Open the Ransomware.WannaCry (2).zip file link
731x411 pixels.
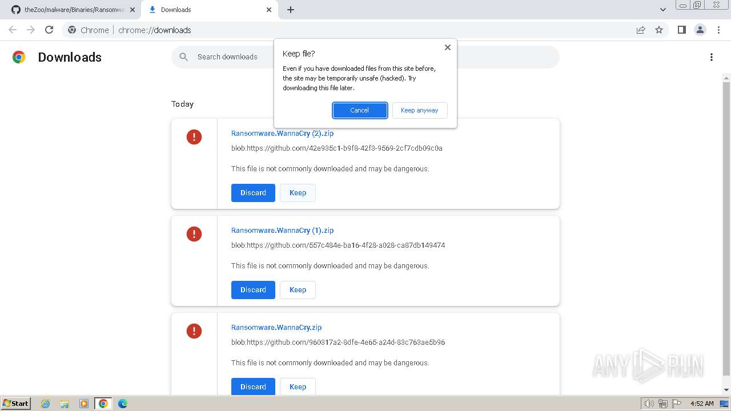(282, 133)
